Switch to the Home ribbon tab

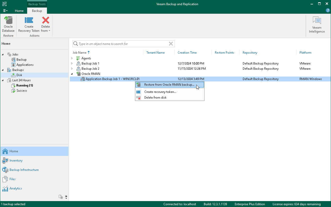pyautogui.click(x=19, y=11)
